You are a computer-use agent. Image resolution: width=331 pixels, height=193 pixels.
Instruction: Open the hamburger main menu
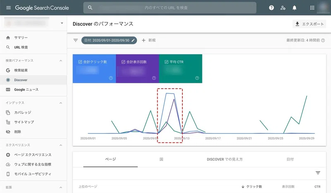[x=8, y=7]
